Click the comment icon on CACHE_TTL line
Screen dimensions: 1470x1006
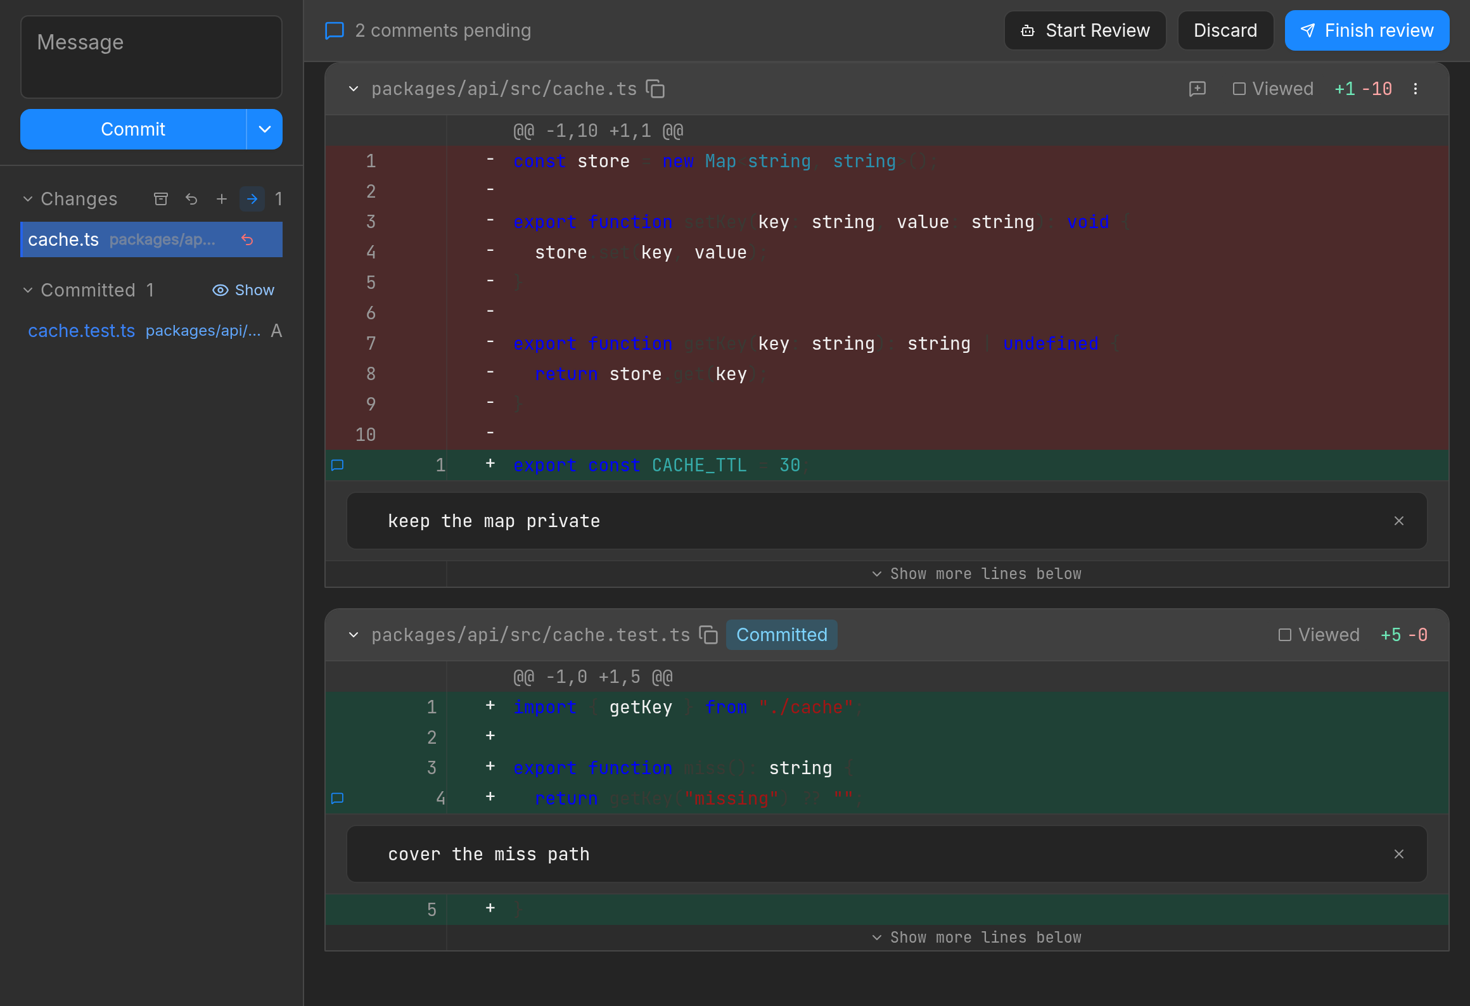pyautogui.click(x=338, y=465)
